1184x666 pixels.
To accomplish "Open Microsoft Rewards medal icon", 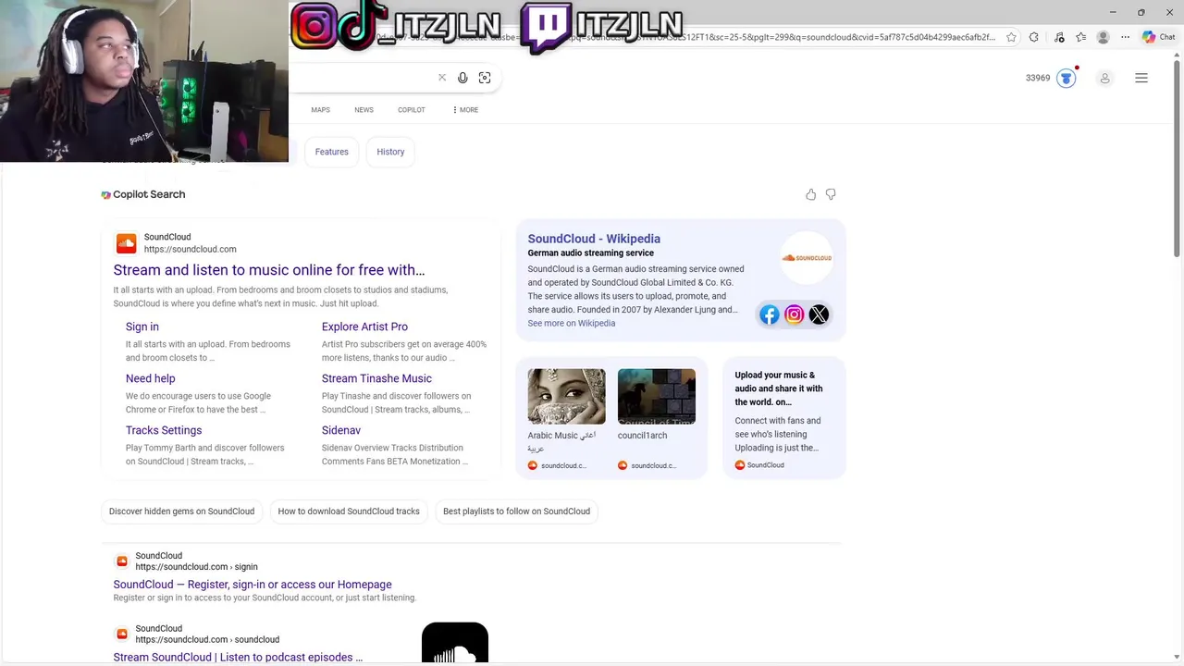I will click(1067, 78).
